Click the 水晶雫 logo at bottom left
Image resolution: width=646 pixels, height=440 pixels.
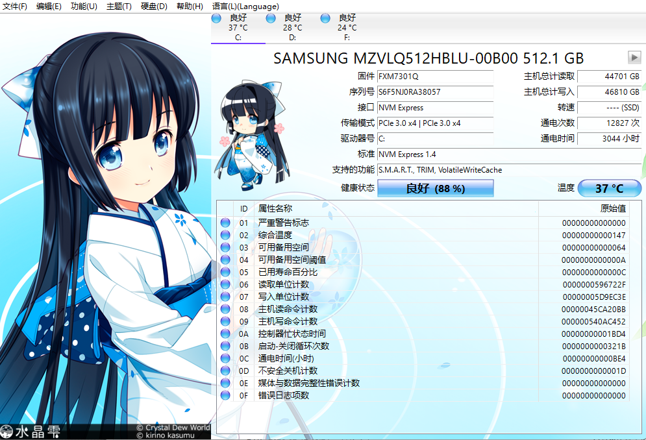[31, 432]
